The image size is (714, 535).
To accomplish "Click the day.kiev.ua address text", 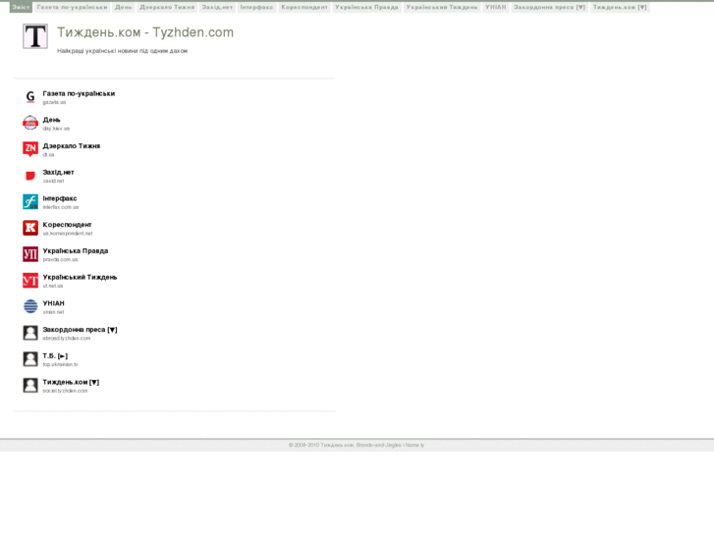I will point(56,129).
